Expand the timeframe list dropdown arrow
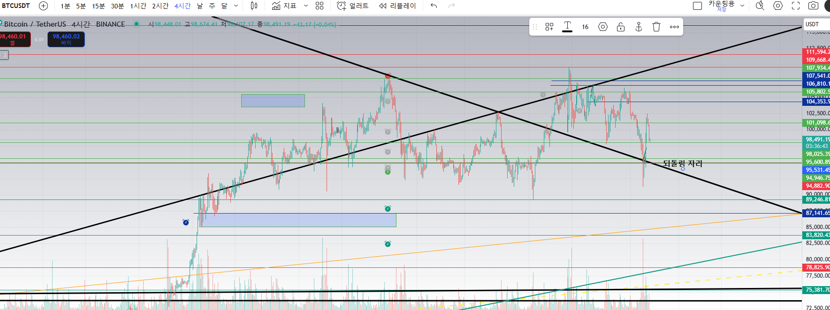The height and width of the screenshot is (310, 830). click(x=236, y=6)
